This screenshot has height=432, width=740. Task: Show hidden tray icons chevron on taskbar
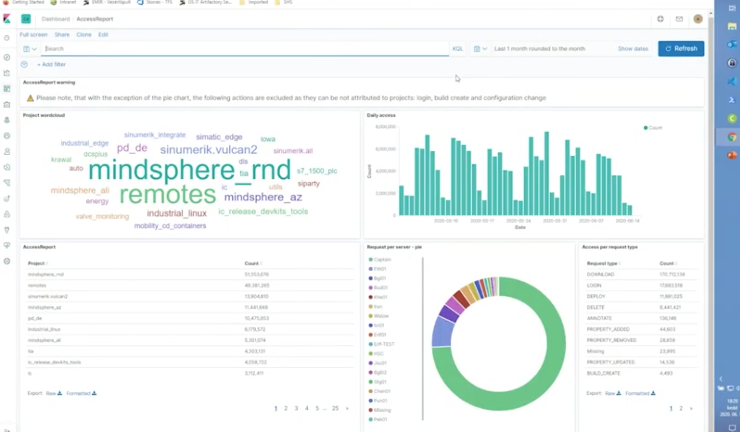click(x=721, y=379)
